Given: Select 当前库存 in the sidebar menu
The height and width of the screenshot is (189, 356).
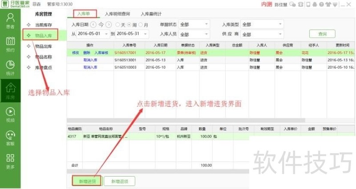Looking at the screenshot, I should point(43,25).
